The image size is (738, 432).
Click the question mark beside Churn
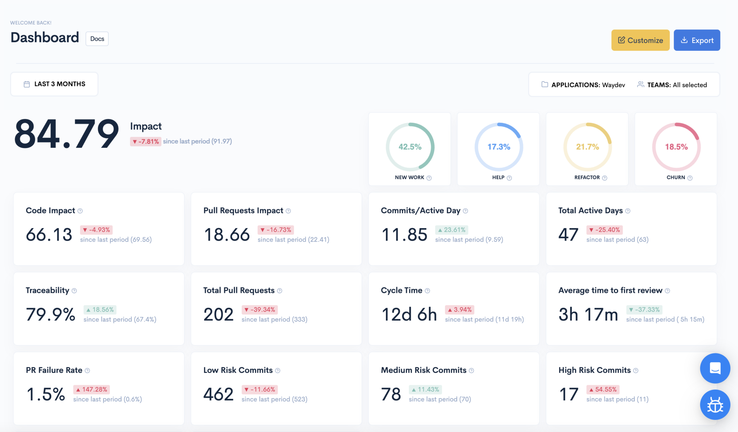pos(690,178)
